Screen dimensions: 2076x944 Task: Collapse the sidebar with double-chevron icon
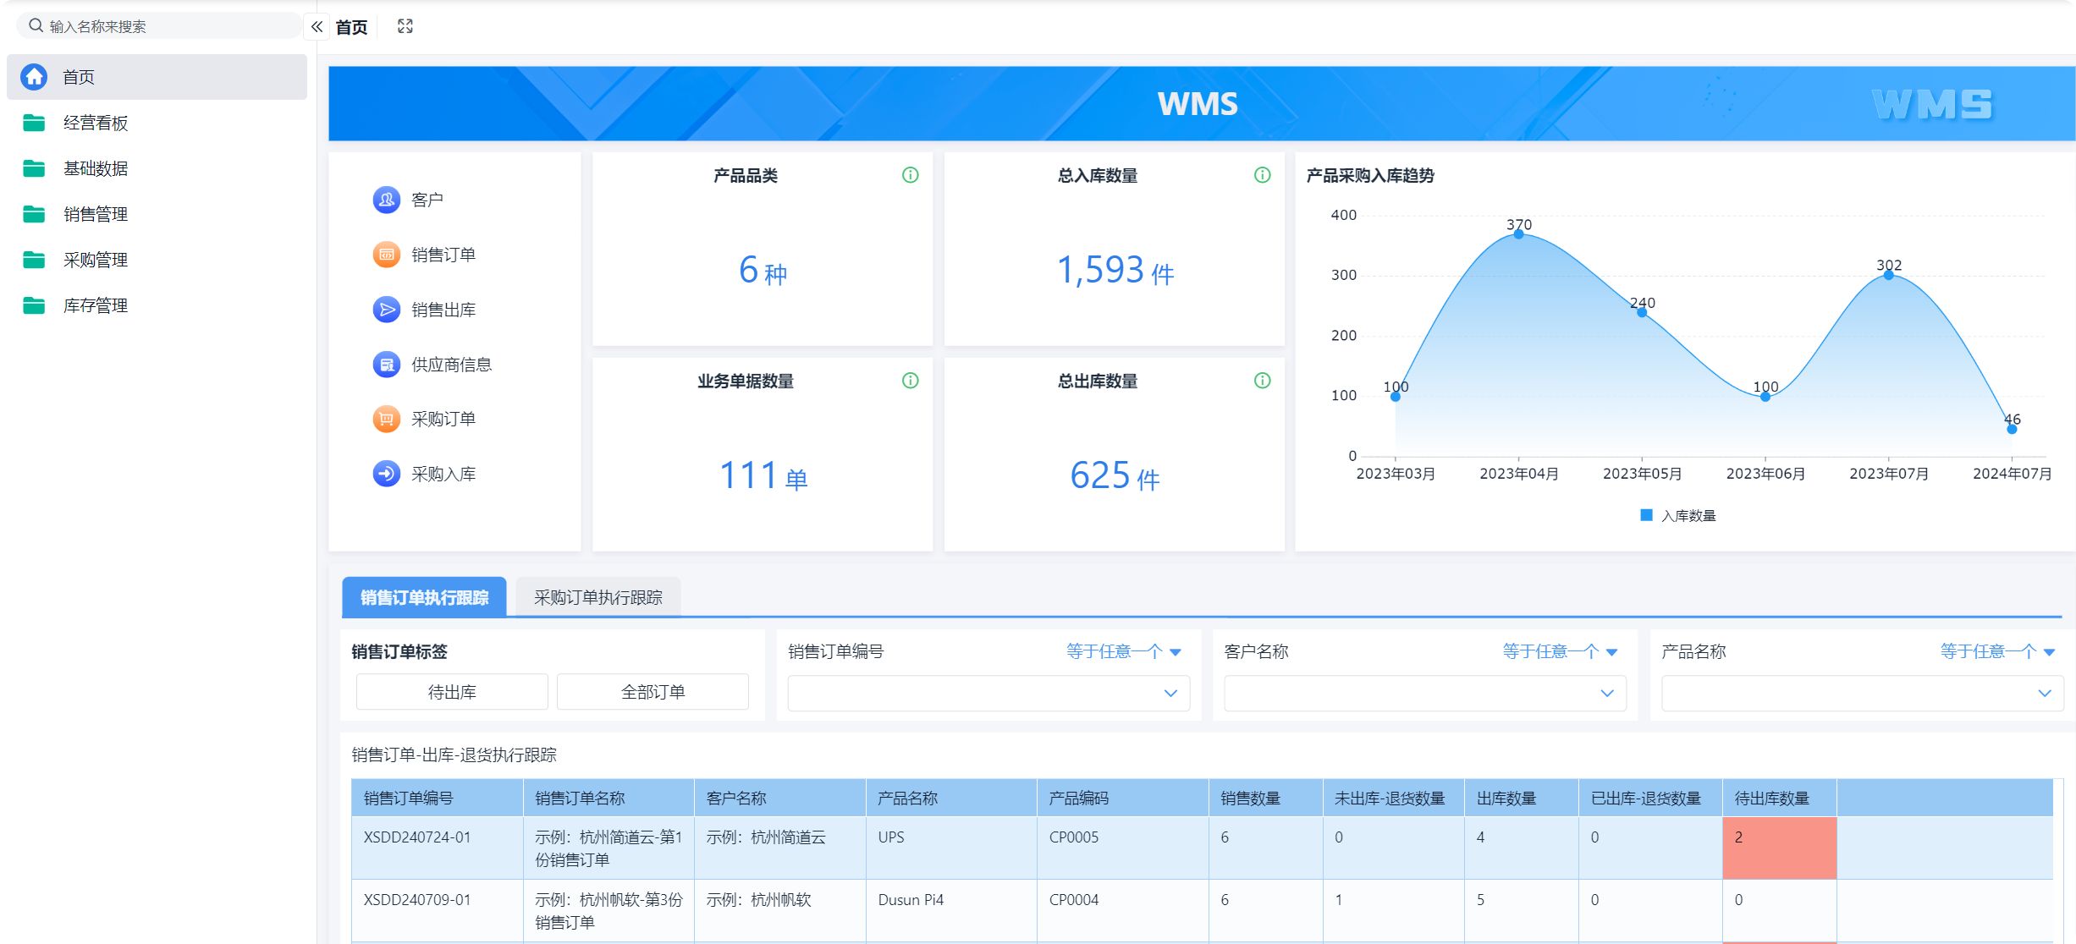(317, 26)
